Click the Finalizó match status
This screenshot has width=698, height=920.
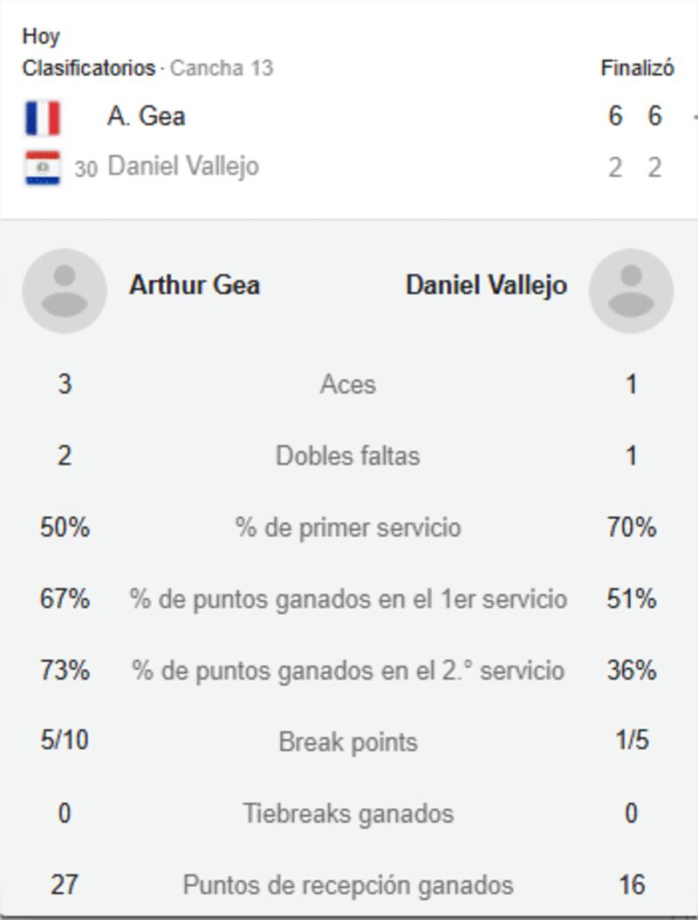tap(637, 68)
